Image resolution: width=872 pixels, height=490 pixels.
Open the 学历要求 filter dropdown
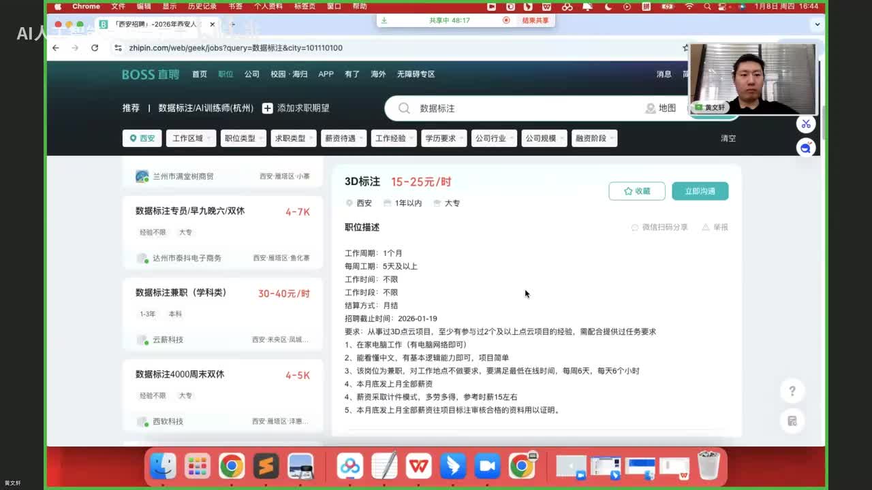point(443,138)
